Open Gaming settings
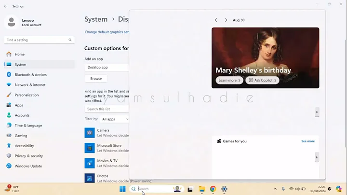Image resolution: width=347 pixels, height=195 pixels. point(39,136)
